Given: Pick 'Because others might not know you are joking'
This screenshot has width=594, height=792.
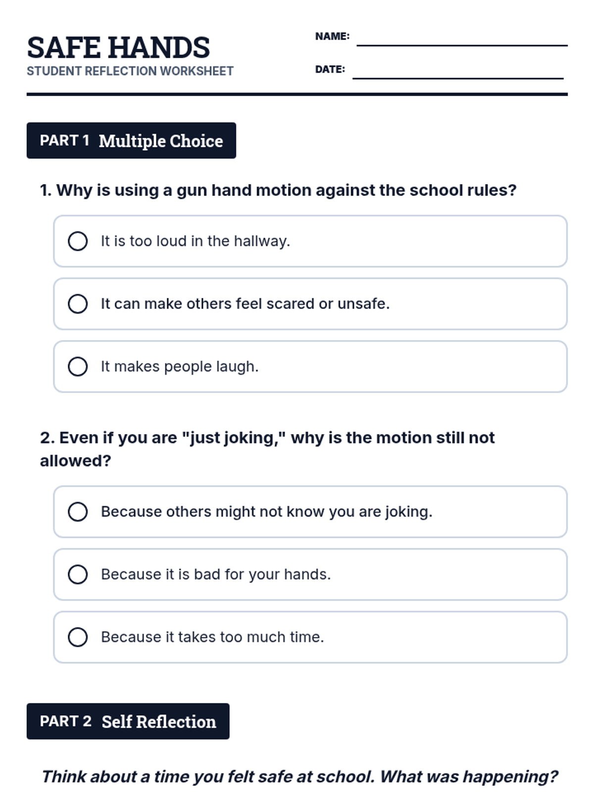Looking at the screenshot, I should point(78,512).
